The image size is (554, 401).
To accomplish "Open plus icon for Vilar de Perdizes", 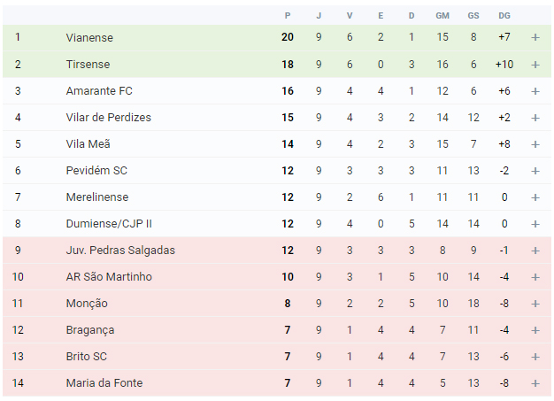I will [535, 118].
